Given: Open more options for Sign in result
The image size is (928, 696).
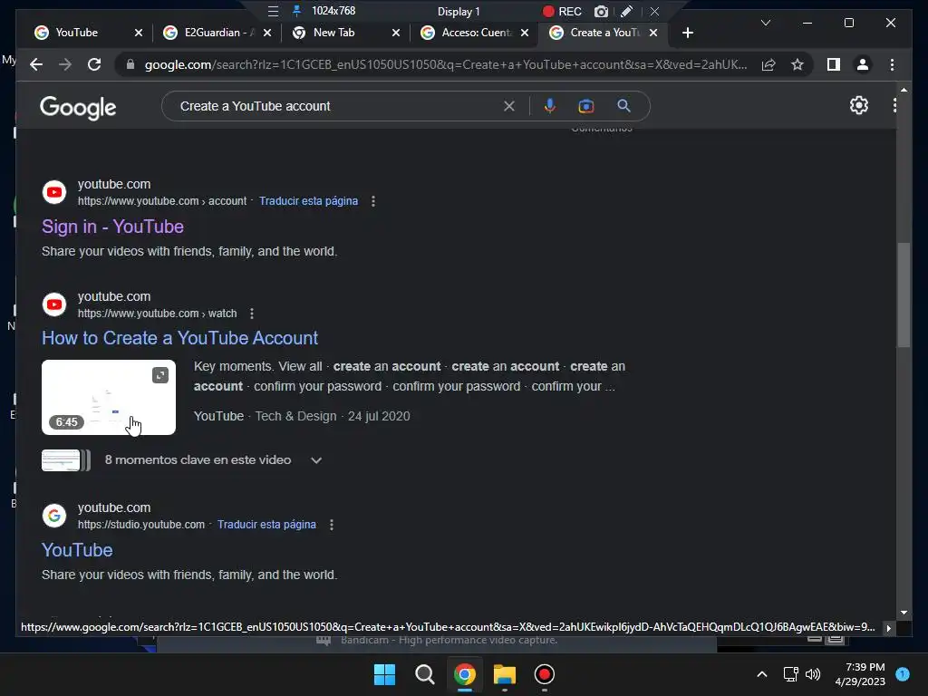Looking at the screenshot, I should tap(372, 201).
